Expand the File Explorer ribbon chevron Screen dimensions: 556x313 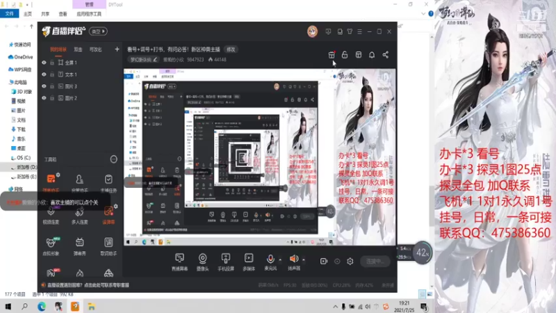coord(423,14)
